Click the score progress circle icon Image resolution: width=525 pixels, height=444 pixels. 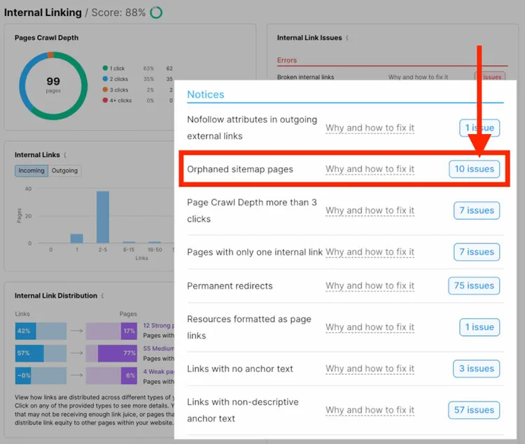coord(156,13)
